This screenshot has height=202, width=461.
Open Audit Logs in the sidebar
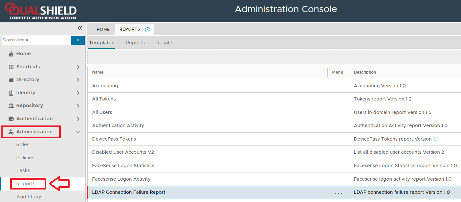click(x=29, y=197)
